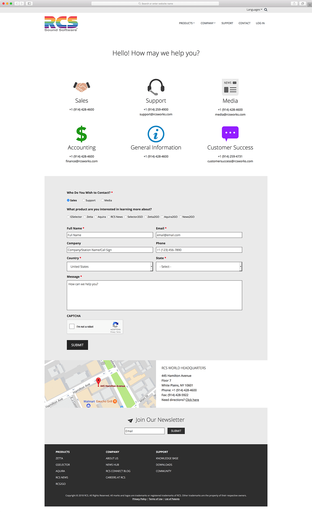This screenshot has width=312, height=512.
Task: Check the Selector2GO product checkbox
Action: pos(126,217)
